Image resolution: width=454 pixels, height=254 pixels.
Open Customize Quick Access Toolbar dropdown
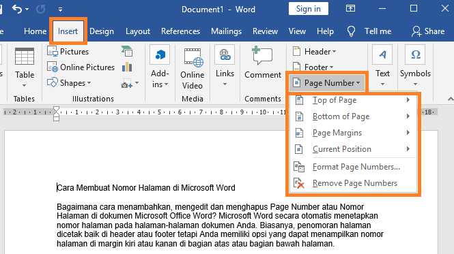60,10
